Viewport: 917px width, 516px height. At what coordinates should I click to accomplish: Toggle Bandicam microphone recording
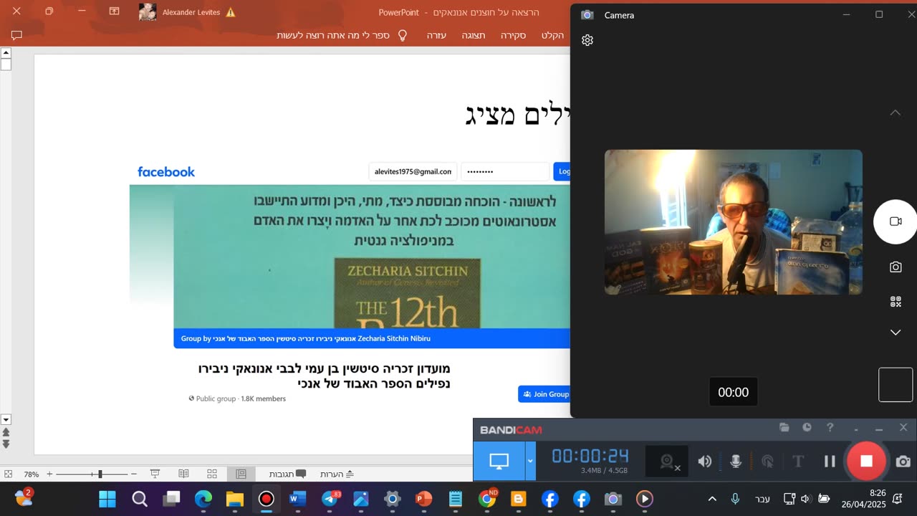point(736,462)
